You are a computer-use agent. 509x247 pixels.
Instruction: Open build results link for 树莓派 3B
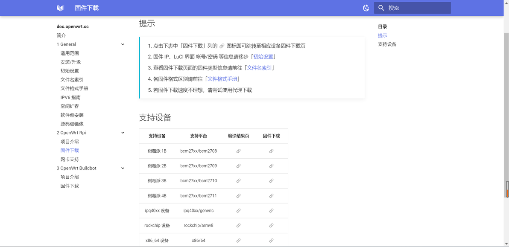[238, 181]
